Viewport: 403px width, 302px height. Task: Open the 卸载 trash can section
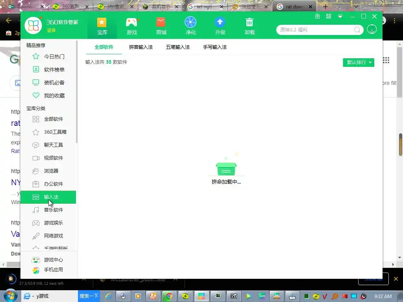pyautogui.click(x=250, y=26)
